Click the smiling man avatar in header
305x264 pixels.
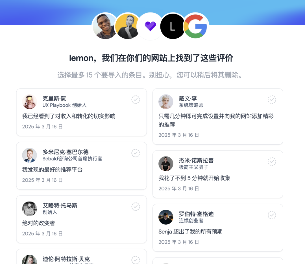coord(105,26)
